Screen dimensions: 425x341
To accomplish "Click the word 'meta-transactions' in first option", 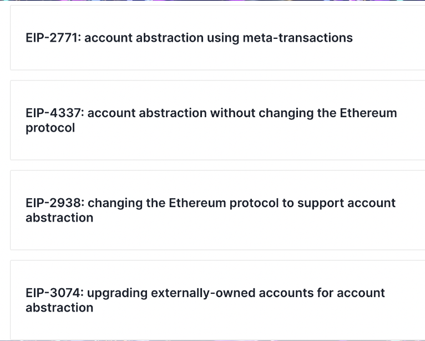I will click(297, 38).
